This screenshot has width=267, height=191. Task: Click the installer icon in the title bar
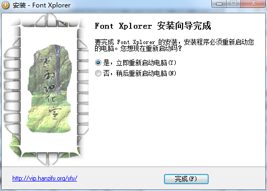pyautogui.click(x=5, y=5)
